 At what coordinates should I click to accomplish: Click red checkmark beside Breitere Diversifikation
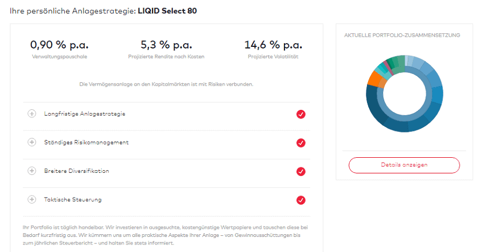click(x=301, y=172)
